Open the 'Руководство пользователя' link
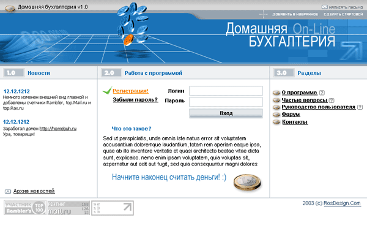Viewport: 367px width, 231px height. pyautogui.click(x=319, y=107)
